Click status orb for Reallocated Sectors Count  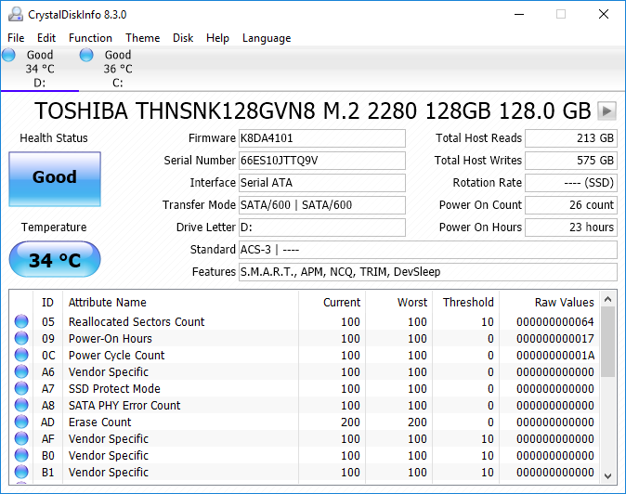click(x=21, y=322)
